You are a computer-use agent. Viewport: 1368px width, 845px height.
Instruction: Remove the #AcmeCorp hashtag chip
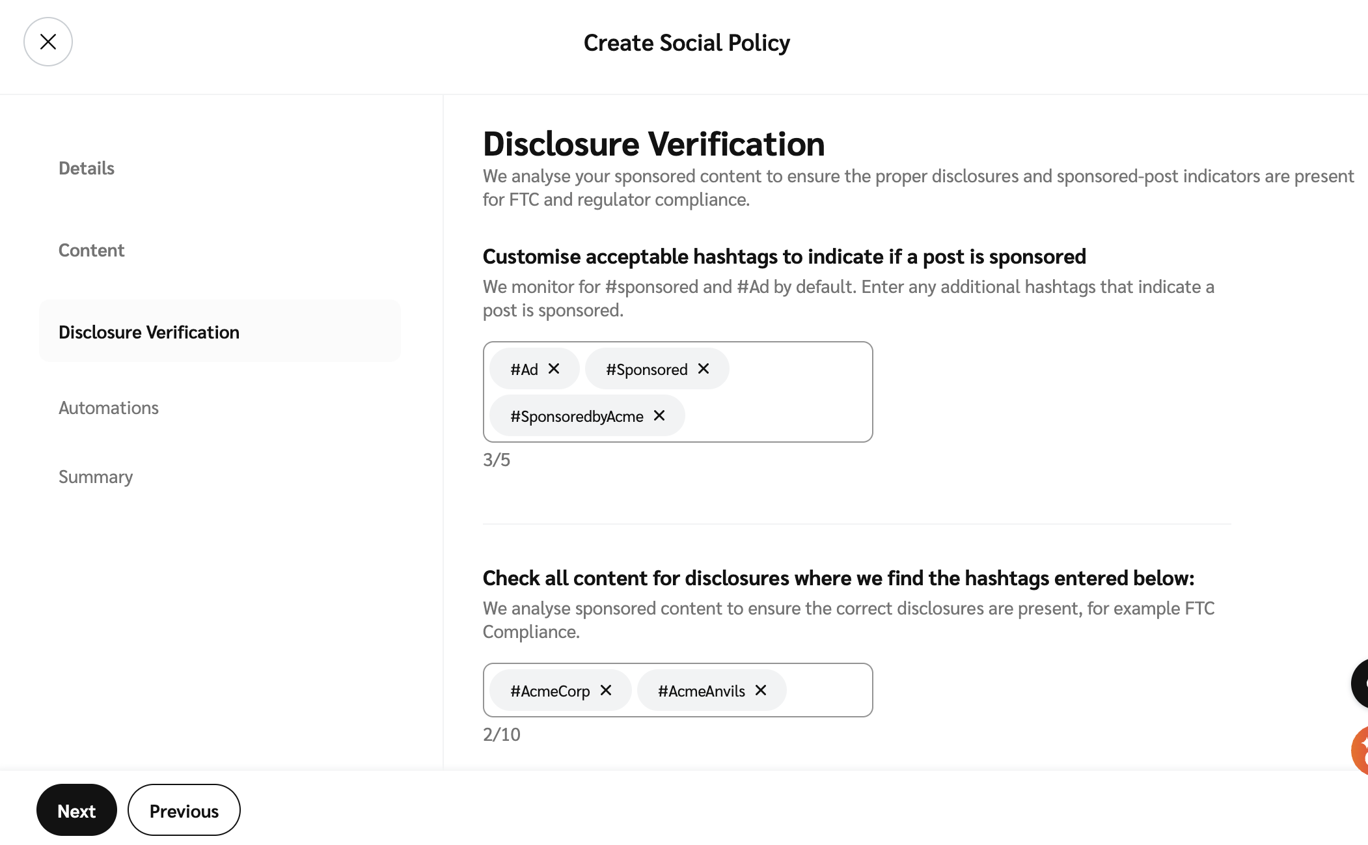click(x=606, y=690)
